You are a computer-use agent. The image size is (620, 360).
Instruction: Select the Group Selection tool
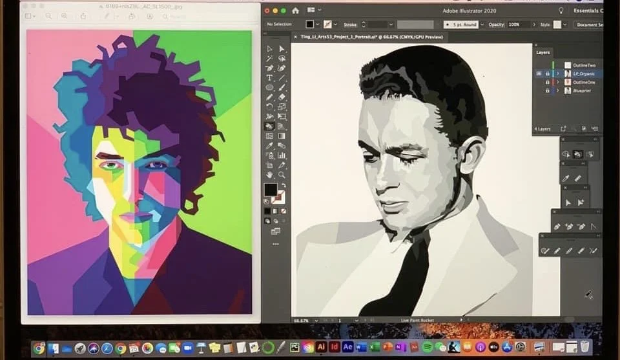click(581, 203)
